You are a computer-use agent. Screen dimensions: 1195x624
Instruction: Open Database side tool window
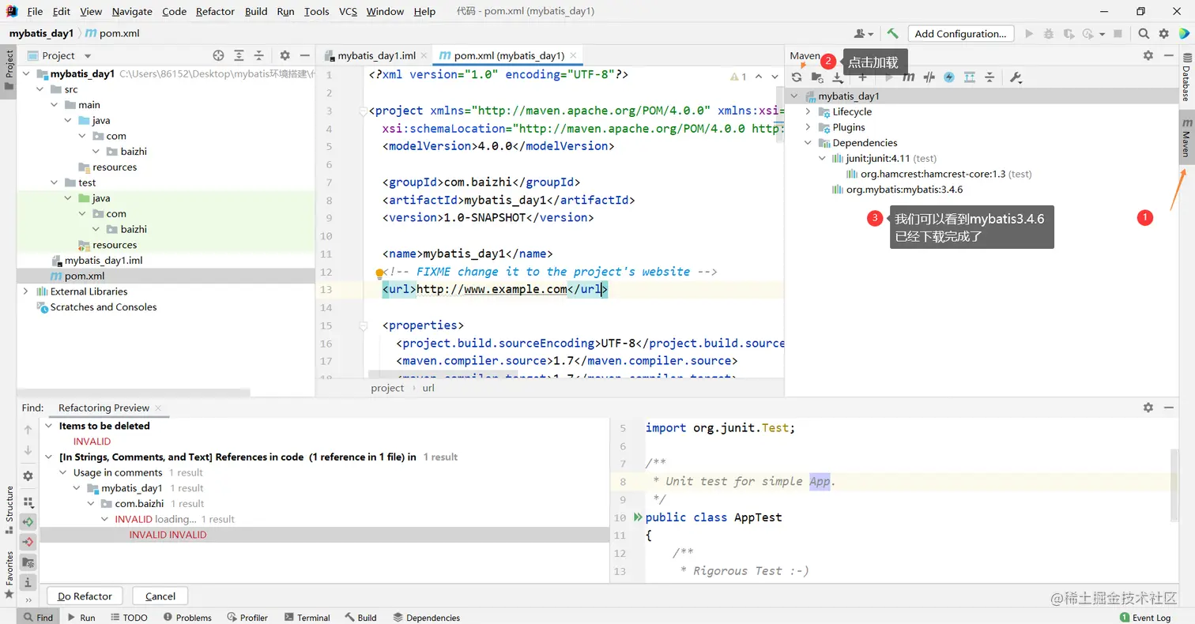tap(1186, 77)
